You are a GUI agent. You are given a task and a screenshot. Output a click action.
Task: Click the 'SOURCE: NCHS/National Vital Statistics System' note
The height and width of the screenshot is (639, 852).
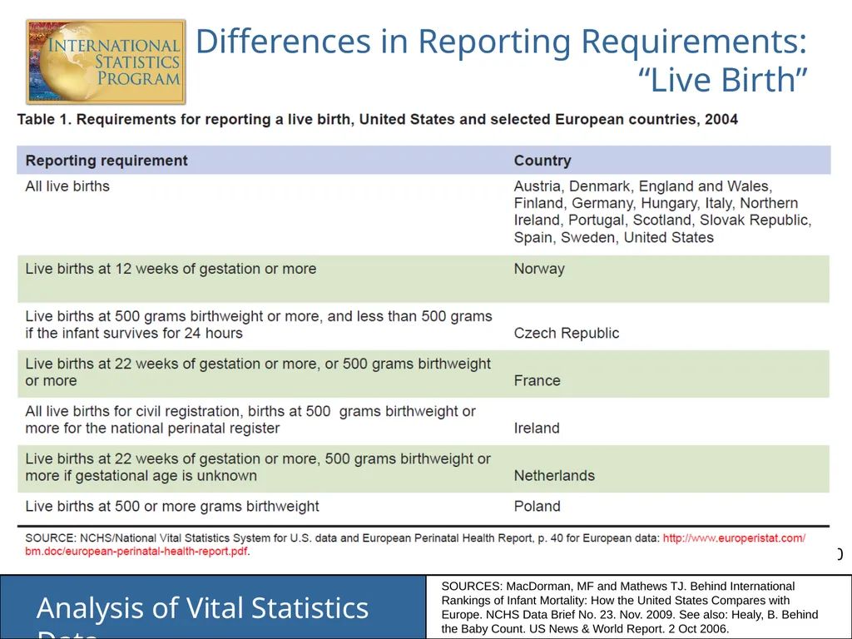coord(415,544)
